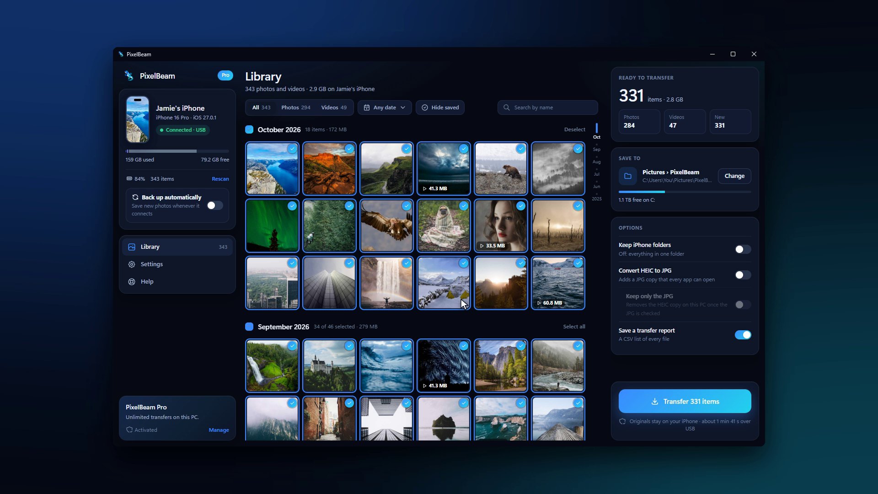878x494 pixels.
Task: Click the Settings gear icon
Action: [132, 264]
